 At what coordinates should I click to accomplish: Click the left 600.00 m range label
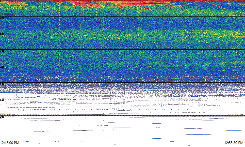click(8, 49)
